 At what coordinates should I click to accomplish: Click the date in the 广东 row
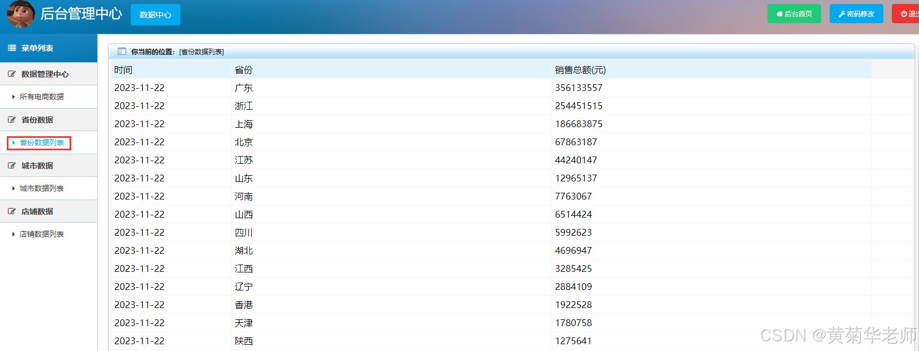click(139, 88)
